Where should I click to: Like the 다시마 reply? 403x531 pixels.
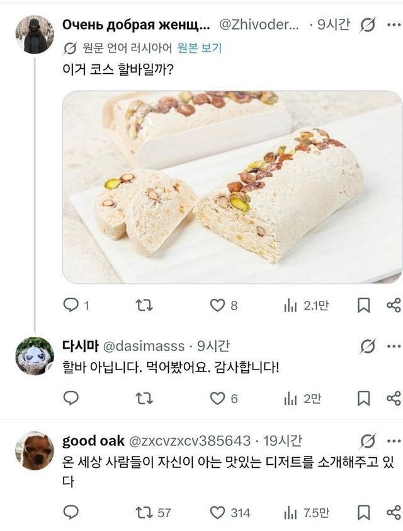217,398
